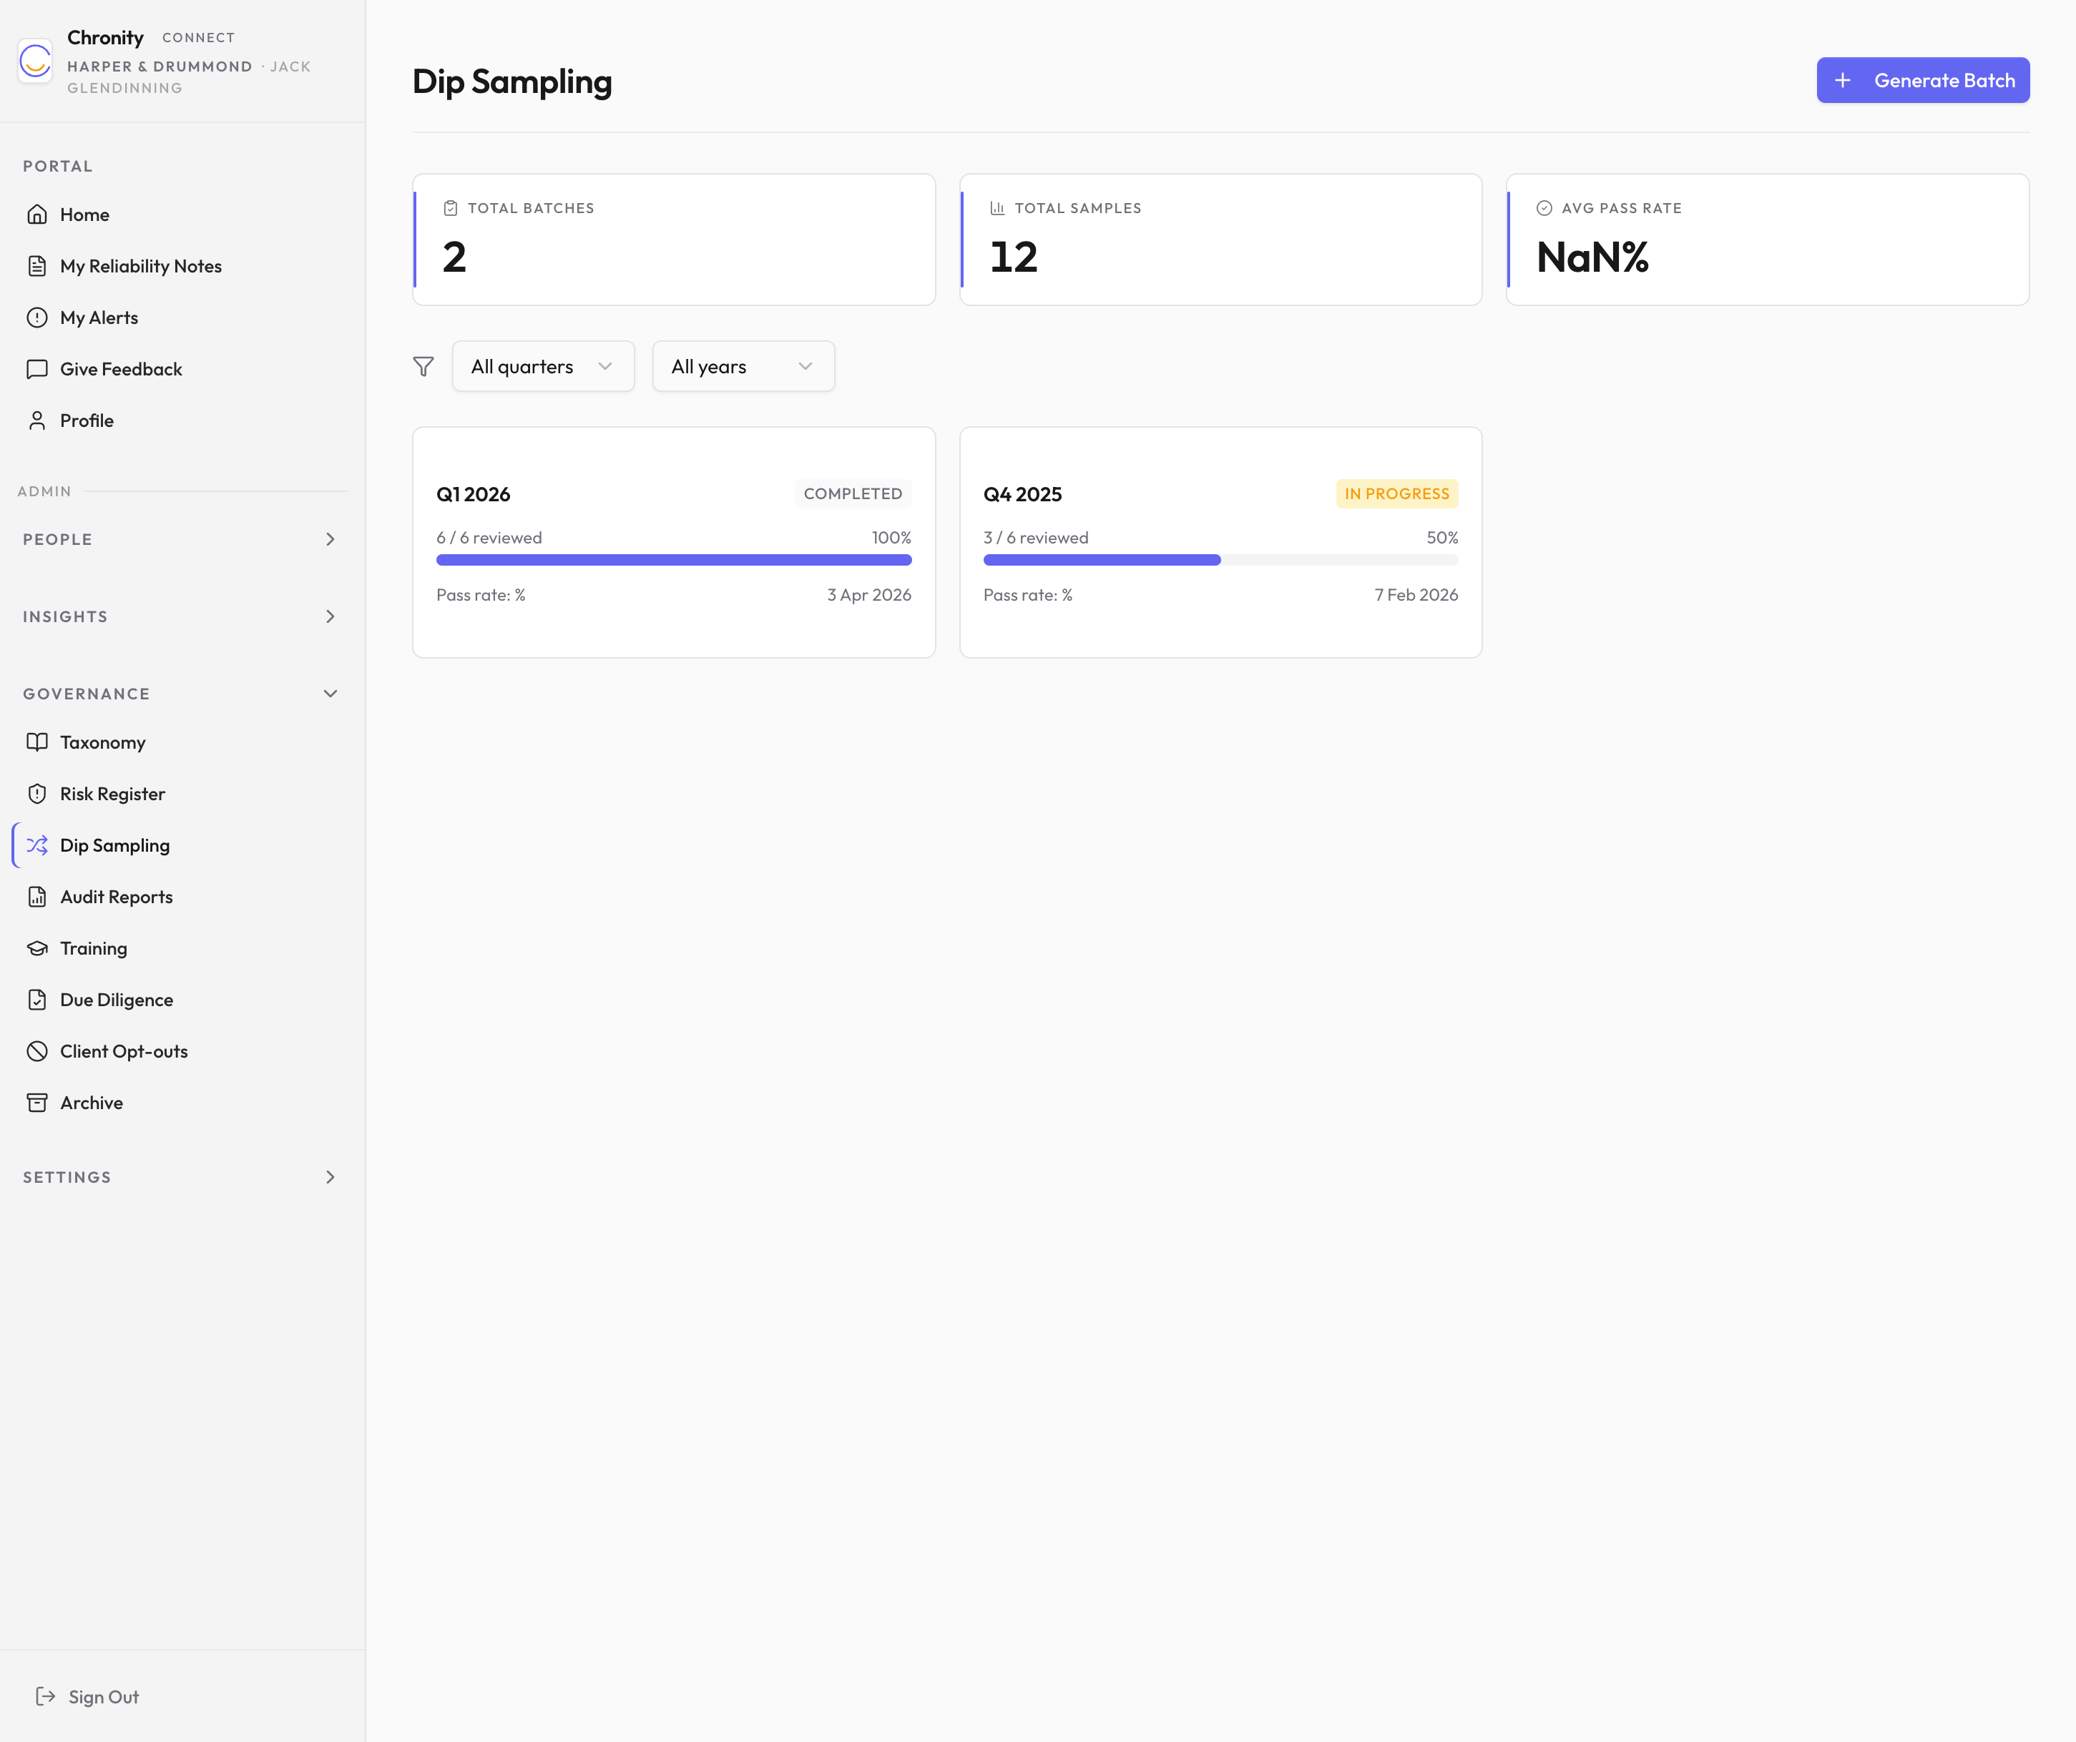Screen dimensions: 2076x1742
Task: Go to My Reliability Notes
Action: [x=140, y=266]
